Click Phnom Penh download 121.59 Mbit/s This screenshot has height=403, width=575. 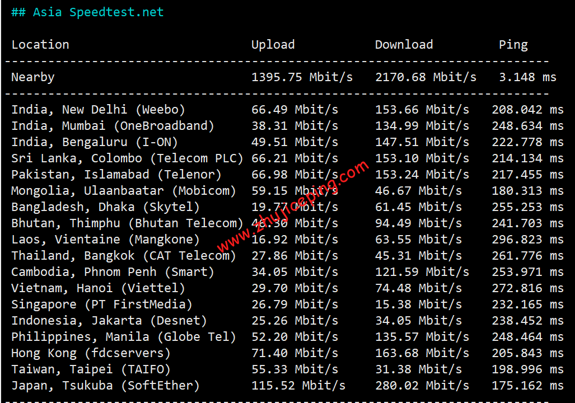pyautogui.click(x=422, y=272)
